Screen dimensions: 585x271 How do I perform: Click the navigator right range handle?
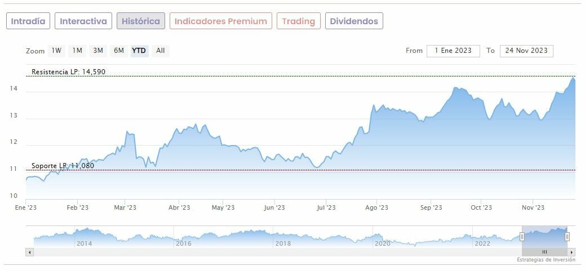(x=568, y=237)
